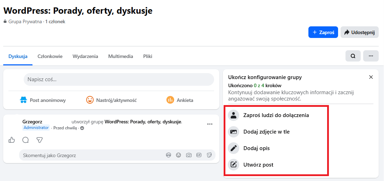Viewport: 384px width, 181px height.
Task: Click the Napisz coś... post field
Action: click(119, 79)
